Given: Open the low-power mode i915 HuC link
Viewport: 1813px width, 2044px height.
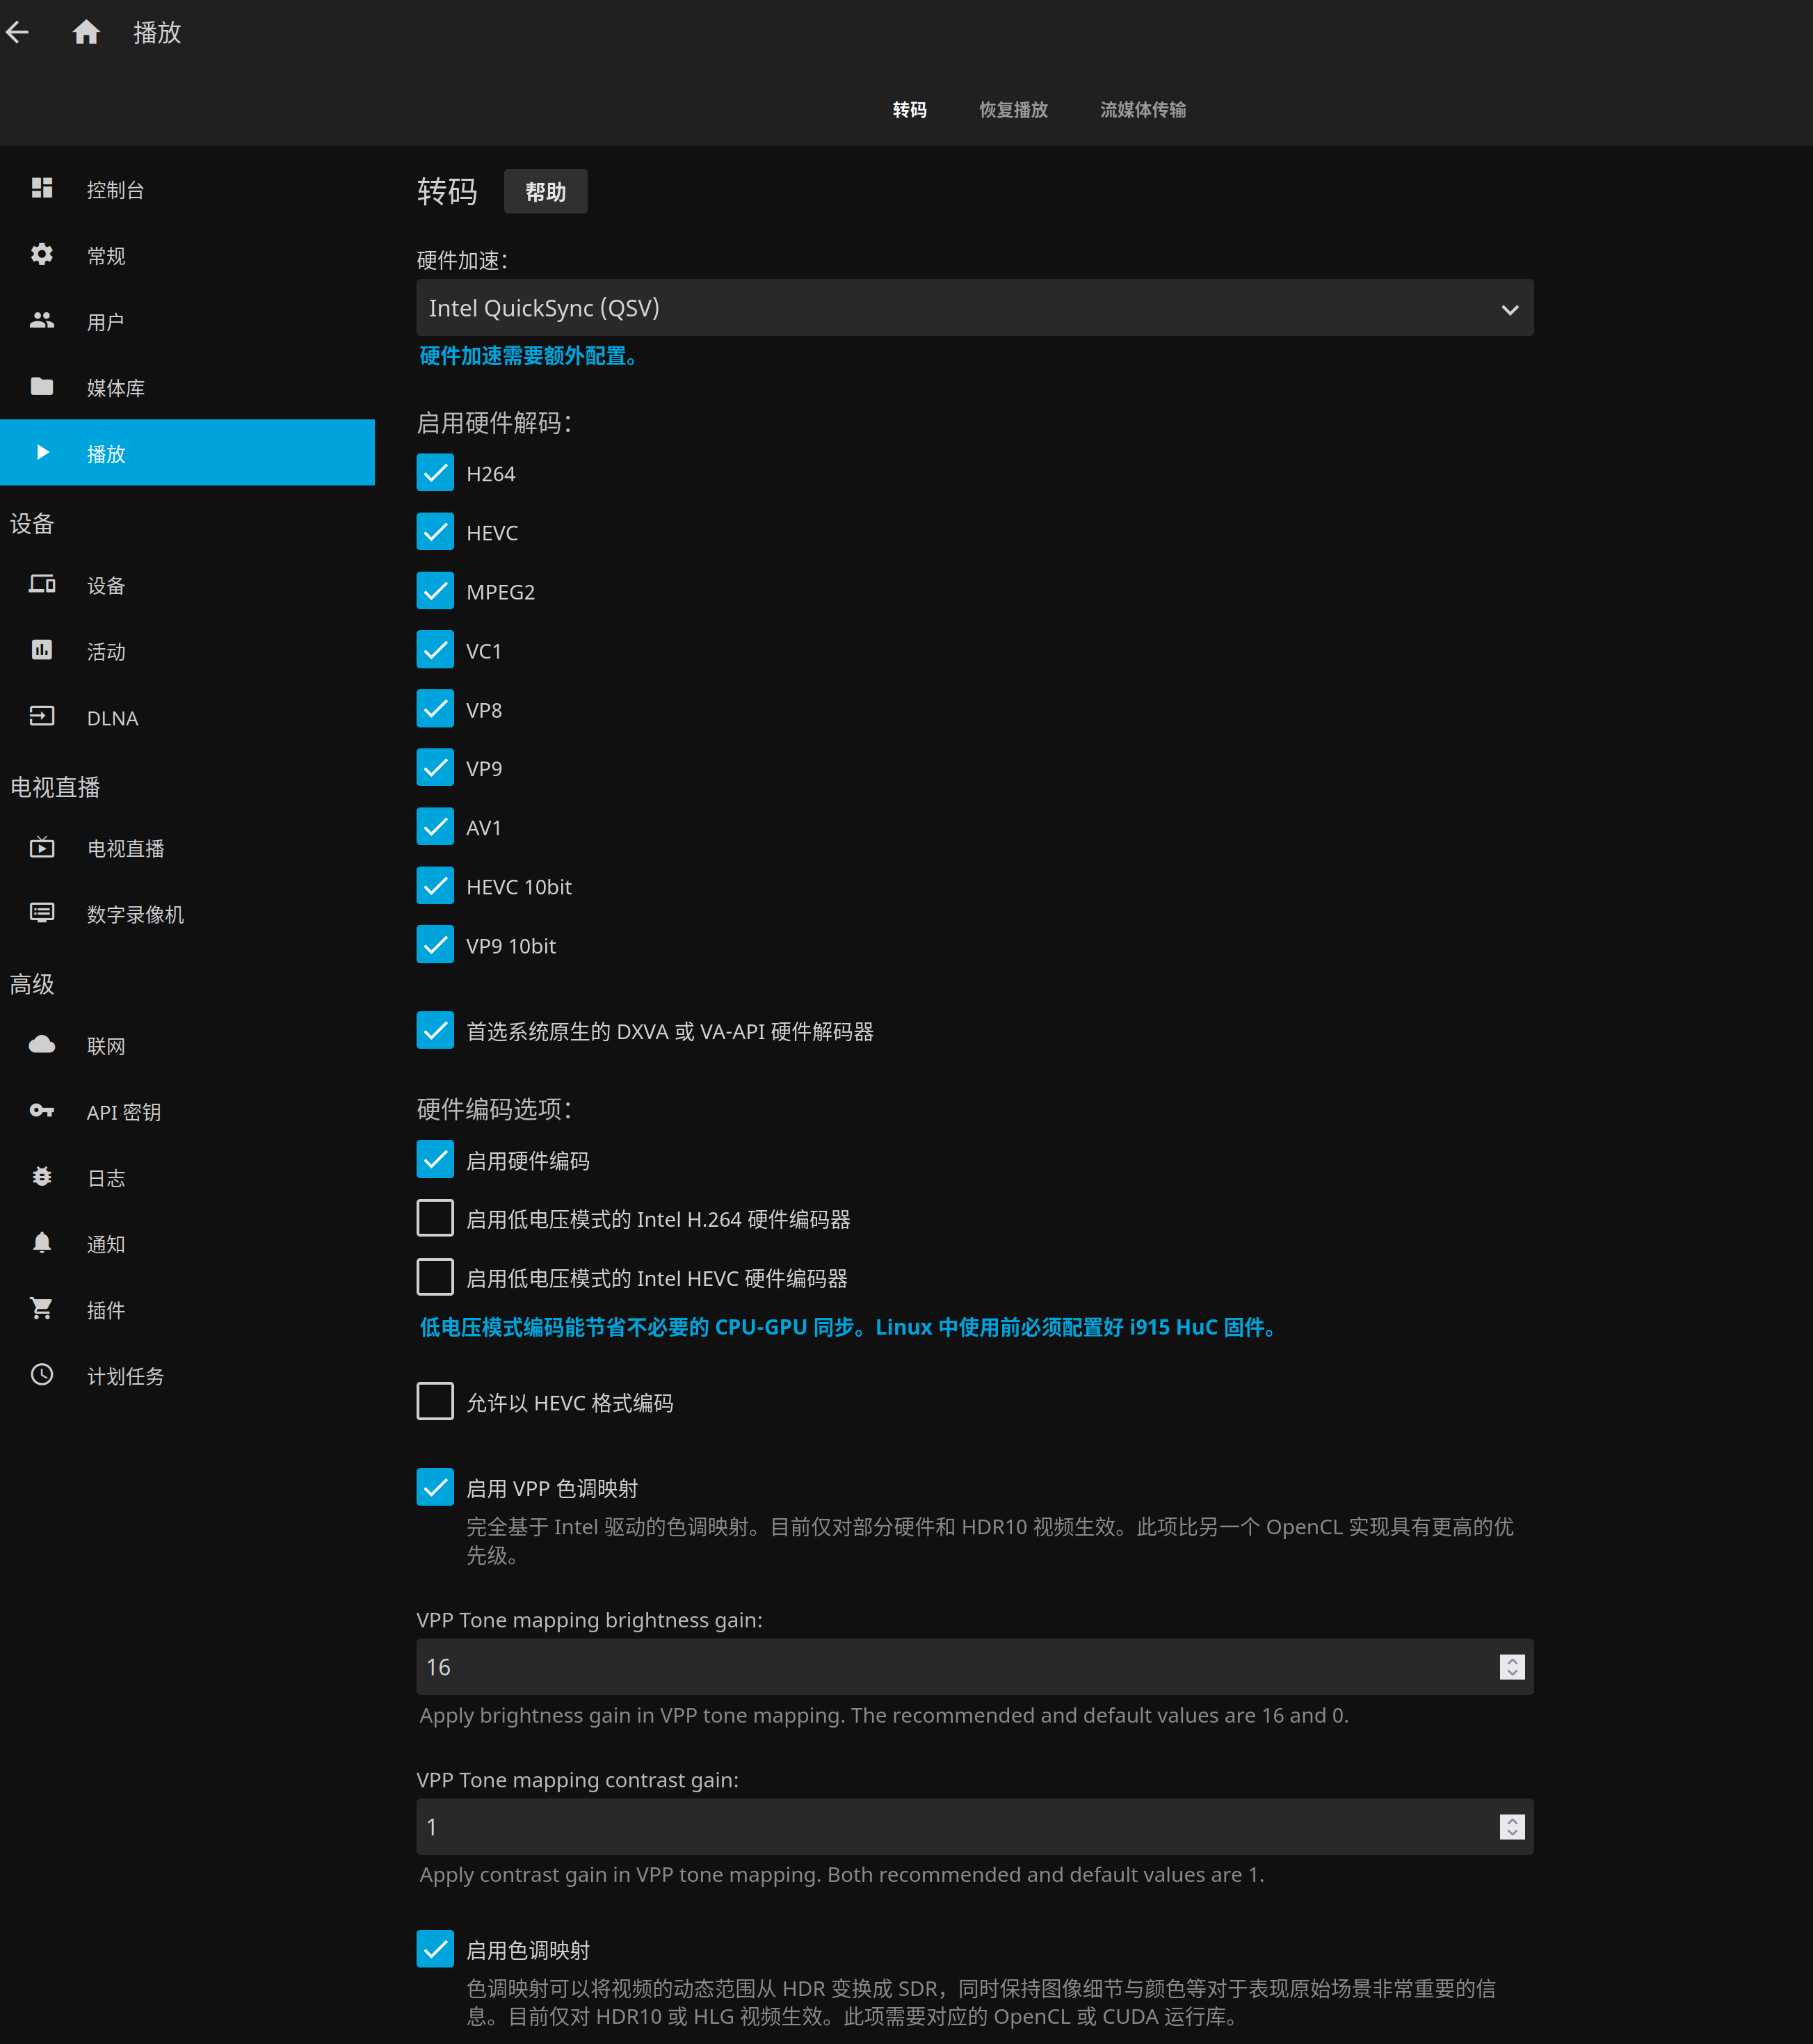Looking at the screenshot, I should [850, 1327].
